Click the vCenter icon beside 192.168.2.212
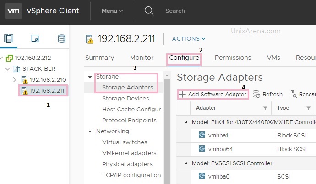 (x=9, y=58)
